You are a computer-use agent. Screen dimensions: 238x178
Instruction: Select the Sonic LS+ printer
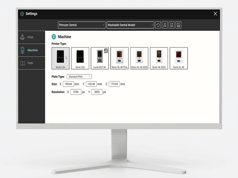(60, 58)
